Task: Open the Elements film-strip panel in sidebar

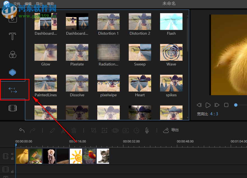Action: coord(13,108)
